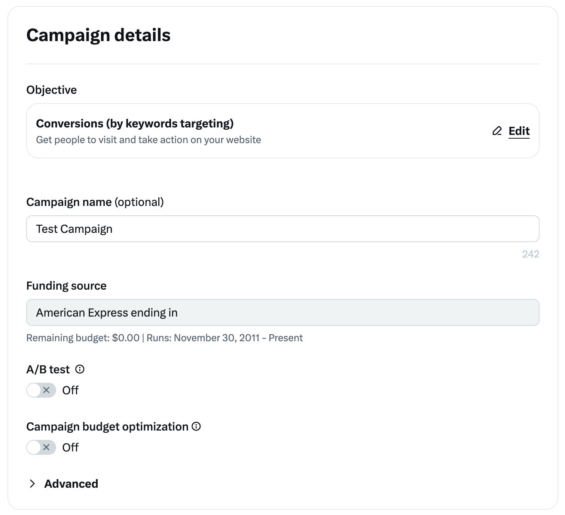
Task: Click the pencil icon beside Edit
Action: coord(497,131)
